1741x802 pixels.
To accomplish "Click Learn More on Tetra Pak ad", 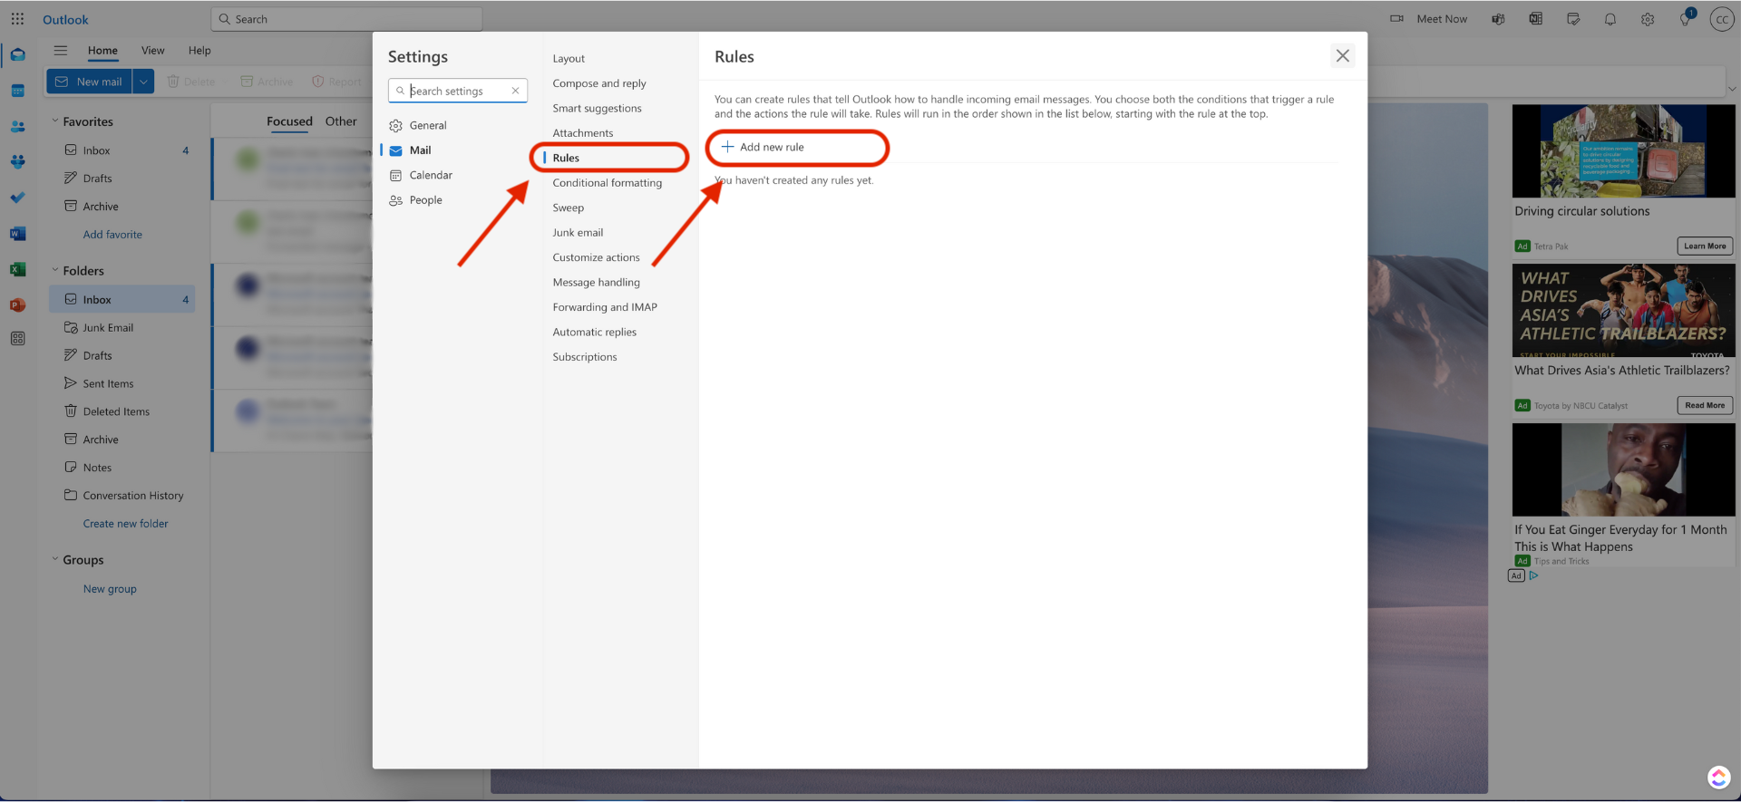I will (1705, 246).
